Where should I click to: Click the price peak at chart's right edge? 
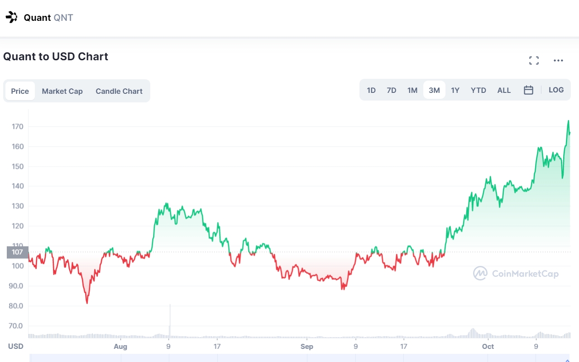click(568, 121)
